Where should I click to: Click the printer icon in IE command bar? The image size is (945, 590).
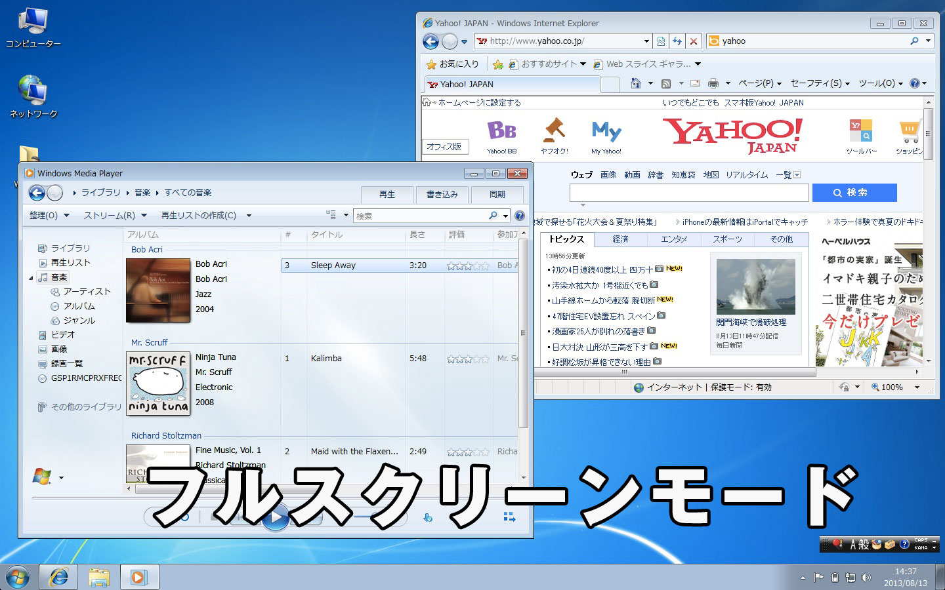tap(713, 83)
